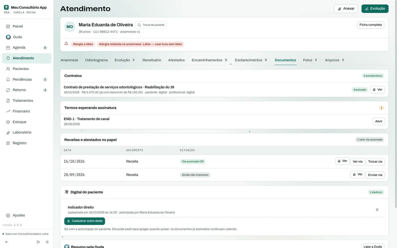The image size is (397, 248).
Task: Click Abrir for Tratamento de canal term
Action: click(379, 121)
